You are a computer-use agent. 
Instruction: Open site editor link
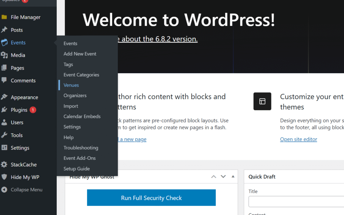point(298,139)
